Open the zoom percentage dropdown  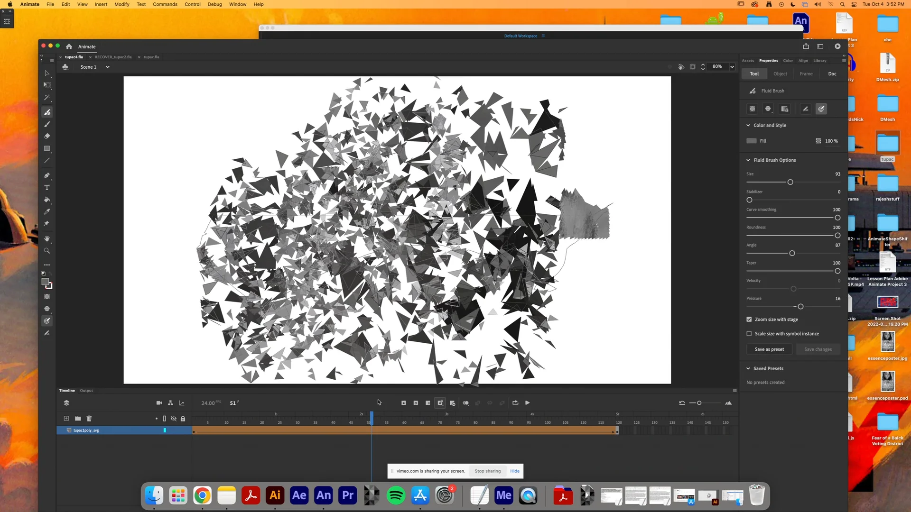coord(732,66)
